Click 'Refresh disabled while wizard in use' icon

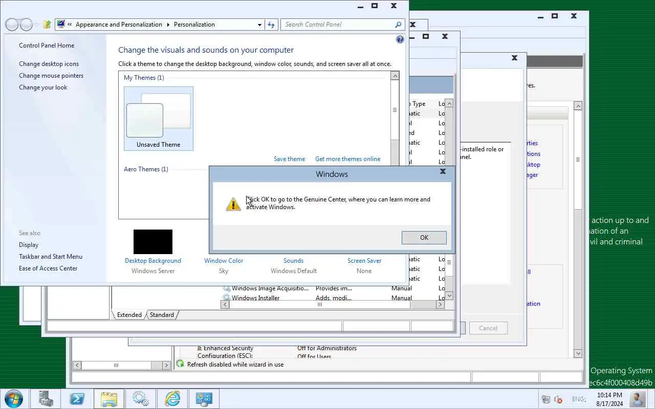click(x=180, y=364)
